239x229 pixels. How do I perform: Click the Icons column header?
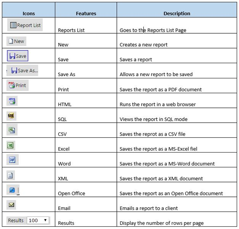click(29, 13)
